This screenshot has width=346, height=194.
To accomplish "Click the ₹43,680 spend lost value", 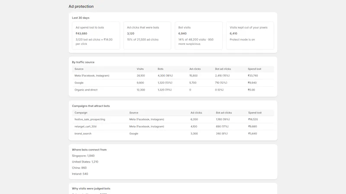I will [x=81, y=34].
